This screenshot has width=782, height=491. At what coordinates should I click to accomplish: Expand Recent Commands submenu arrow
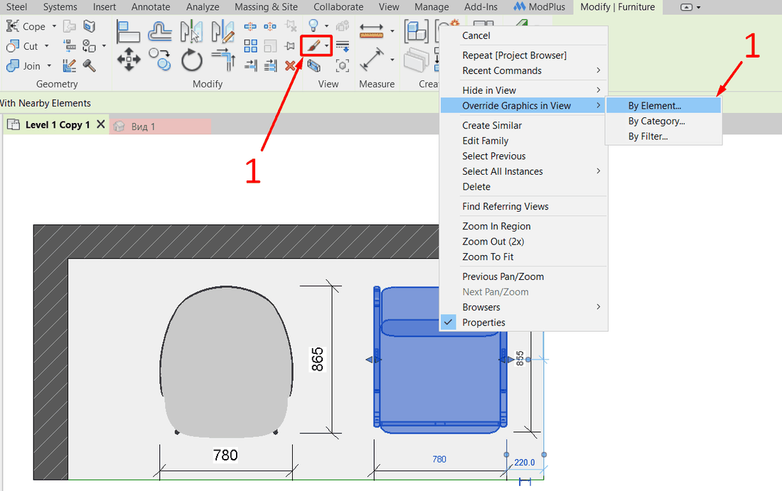tap(599, 70)
